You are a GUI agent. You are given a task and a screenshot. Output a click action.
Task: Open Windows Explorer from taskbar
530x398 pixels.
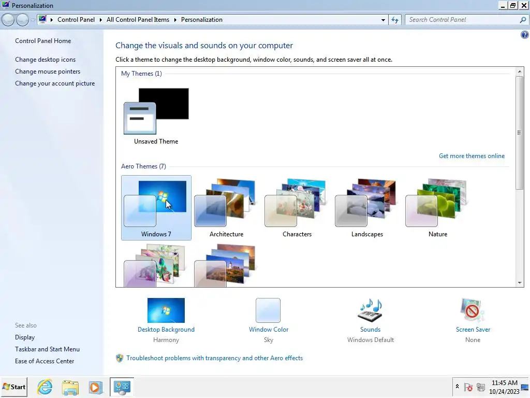click(70, 387)
